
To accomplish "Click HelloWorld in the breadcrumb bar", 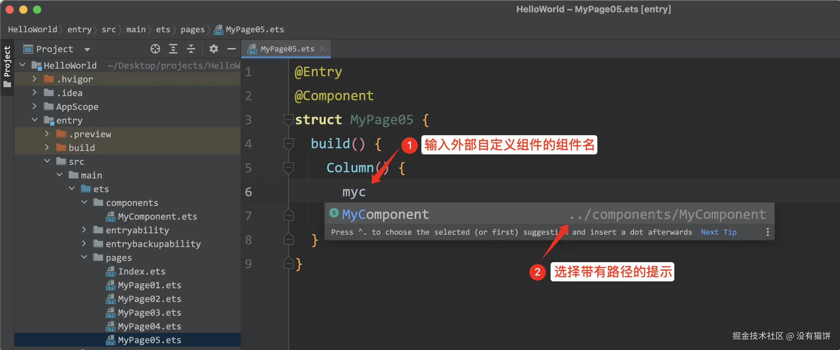I will point(33,30).
